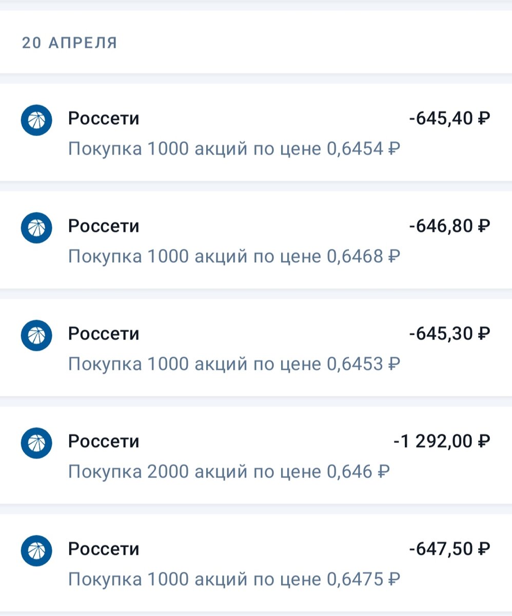
Task: View purchase details at price 0,6468 ₽
Action: [233, 257]
